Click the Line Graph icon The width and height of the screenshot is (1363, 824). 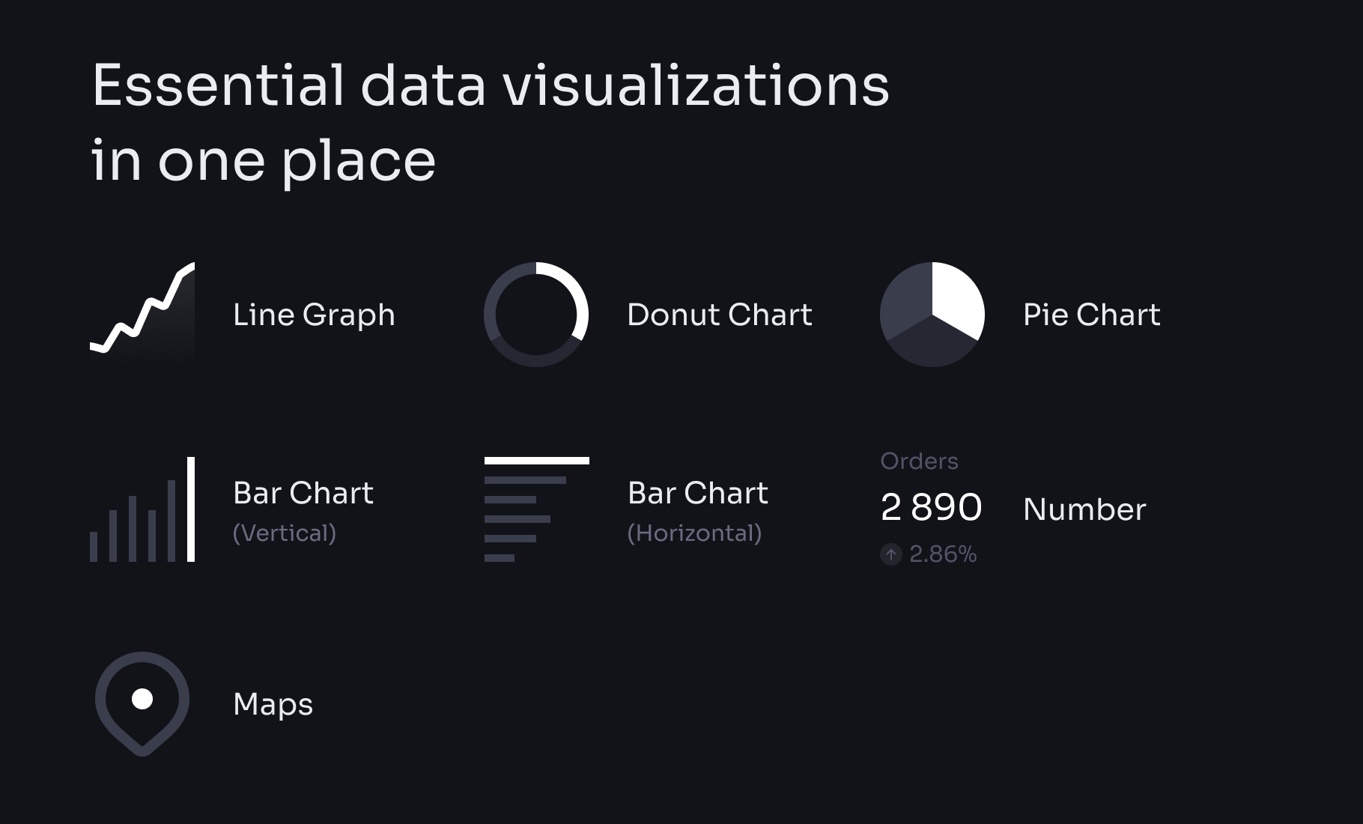tap(142, 314)
